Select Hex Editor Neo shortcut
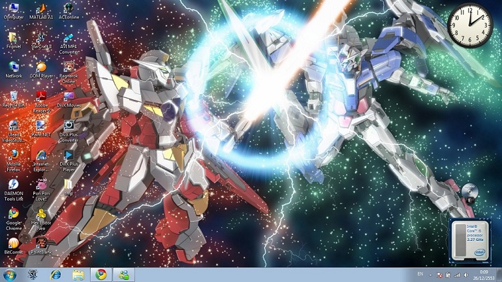Image resolution: width=502 pixels, height=282 pixels. [41, 220]
